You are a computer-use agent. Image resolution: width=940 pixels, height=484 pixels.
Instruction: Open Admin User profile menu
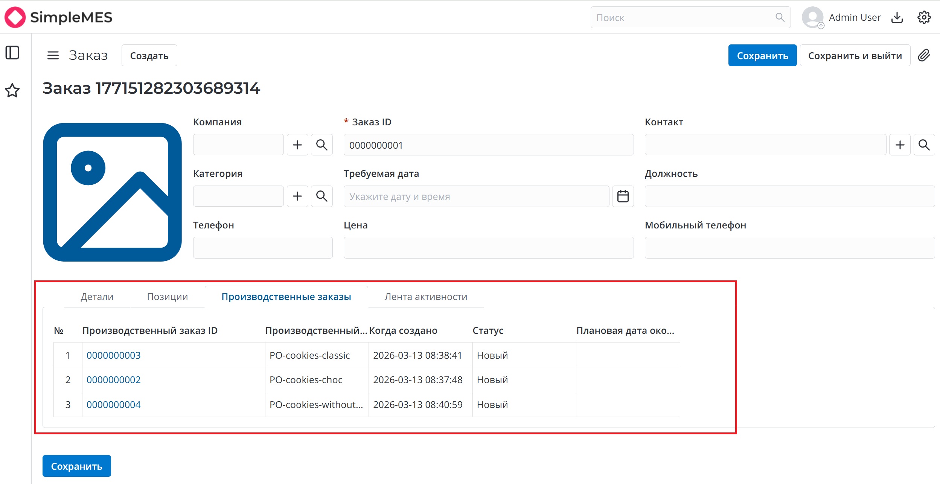click(841, 17)
